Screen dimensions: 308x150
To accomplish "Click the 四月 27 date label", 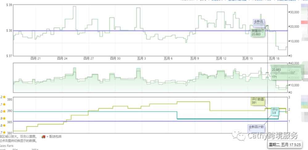I will [89, 58].
